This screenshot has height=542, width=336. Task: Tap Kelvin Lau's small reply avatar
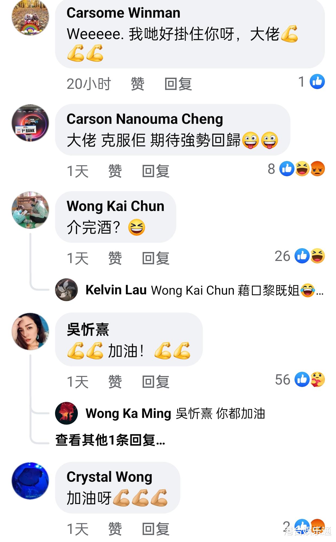point(66,289)
